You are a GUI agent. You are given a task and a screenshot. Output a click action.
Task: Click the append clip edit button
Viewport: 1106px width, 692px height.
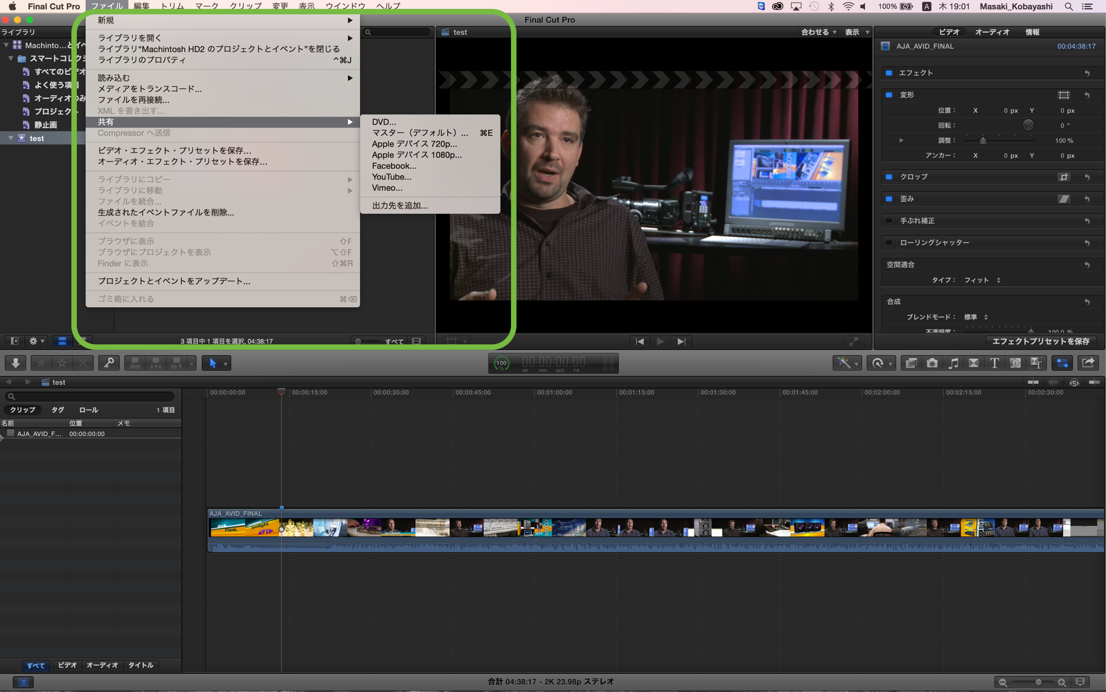[176, 363]
